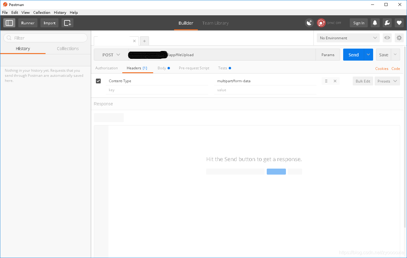Click the empty header key field
407x258 pixels.
coord(157,90)
